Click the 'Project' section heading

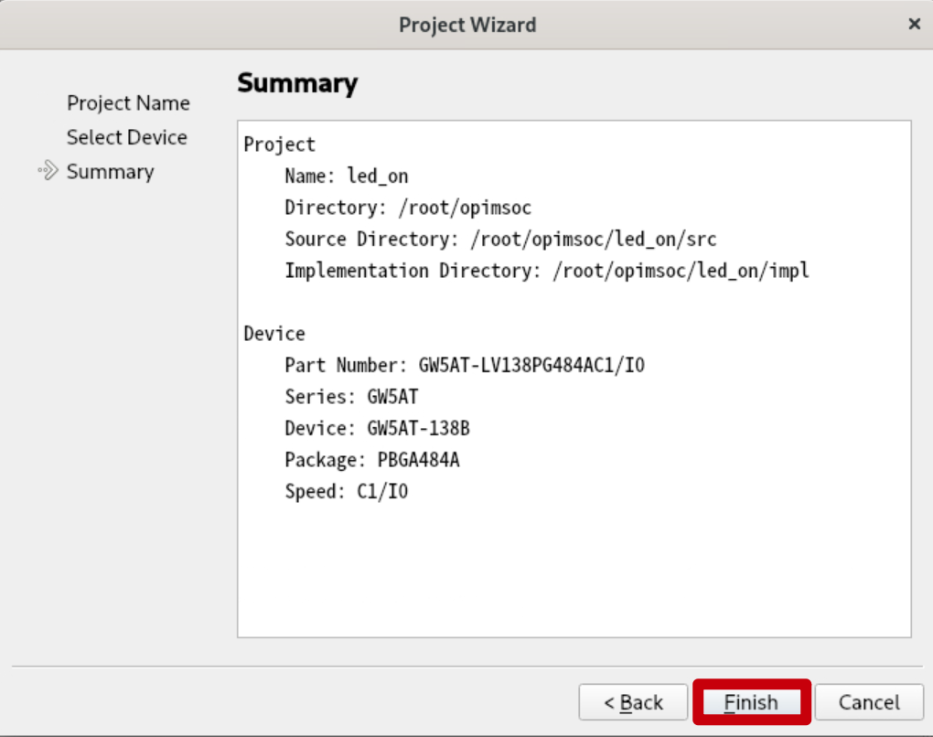280,144
